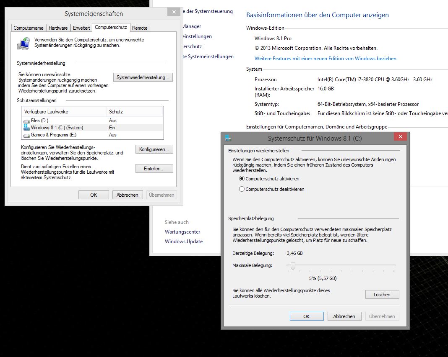
Task: Click the Konfigurieren... button
Action: [x=154, y=149]
